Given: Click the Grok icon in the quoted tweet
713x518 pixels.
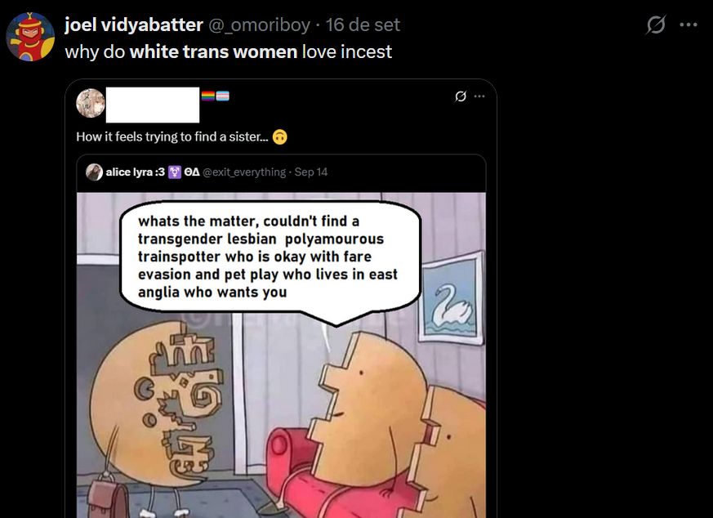Looking at the screenshot, I should [461, 96].
